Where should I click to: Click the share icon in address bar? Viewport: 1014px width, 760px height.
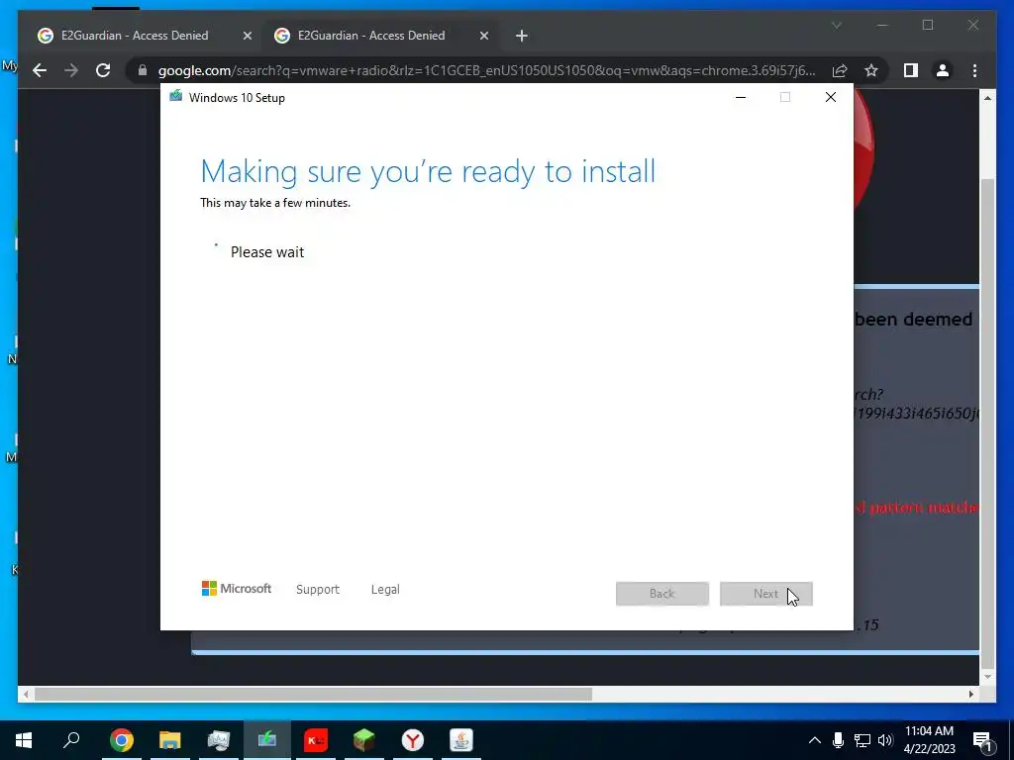[x=840, y=70]
